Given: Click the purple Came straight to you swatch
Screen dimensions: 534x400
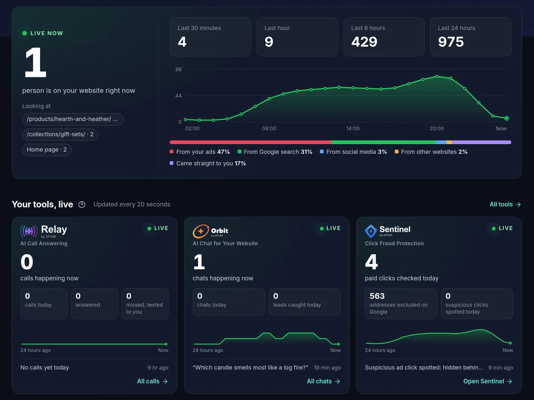Looking at the screenshot, I should 172,164.
